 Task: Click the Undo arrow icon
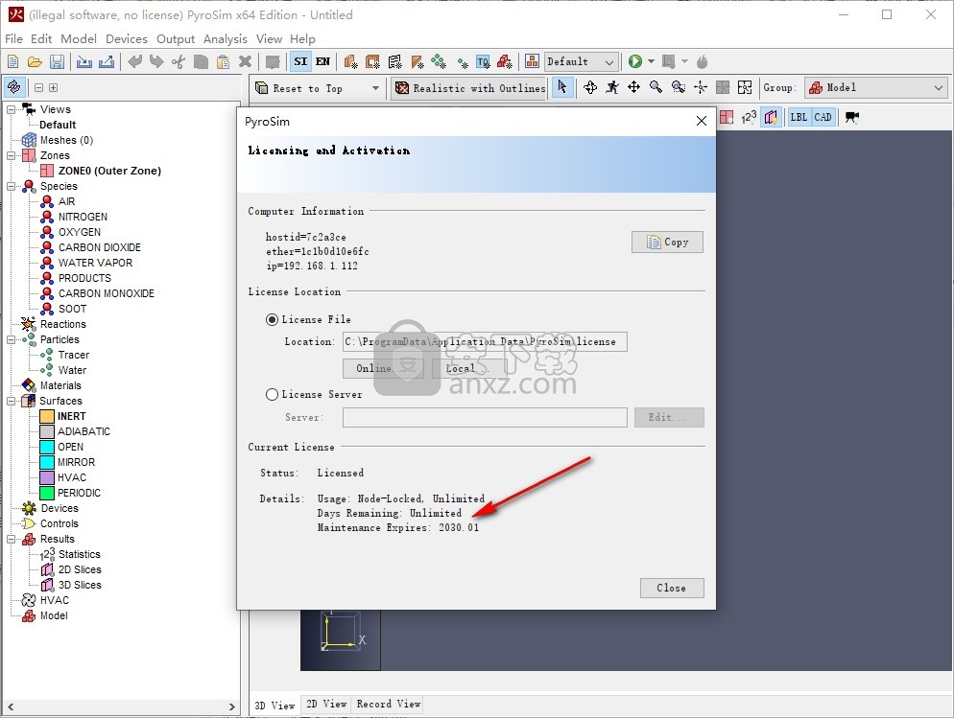pos(135,61)
